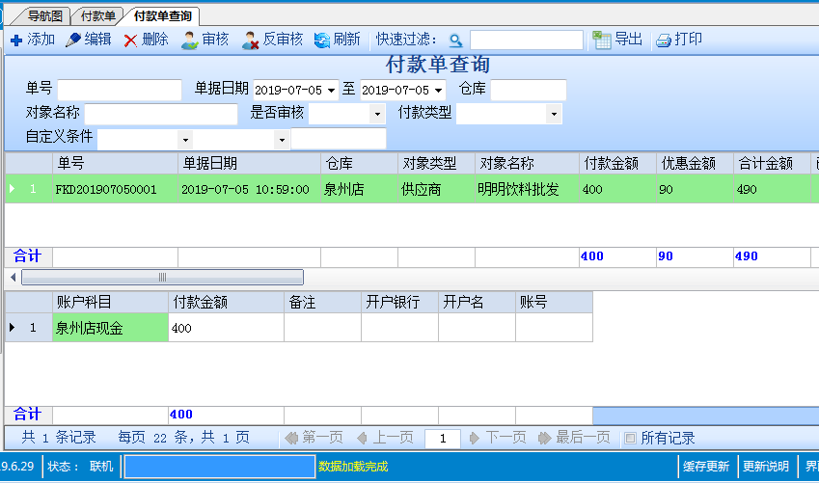Click the 对象名称 column header

pyautogui.click(x=527, y=164)
